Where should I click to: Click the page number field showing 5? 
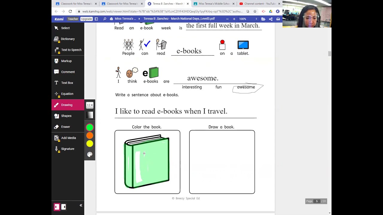coord(317,201)
